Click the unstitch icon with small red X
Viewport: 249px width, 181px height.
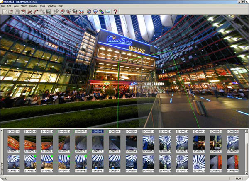click(68, 12)
